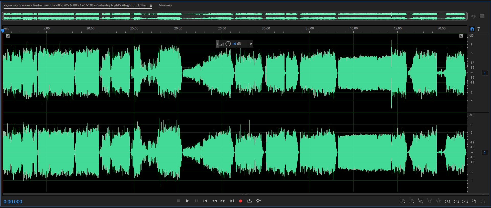Zoom in amplitude icon
This screenshot has width=491, height=208.
[403, 201]
